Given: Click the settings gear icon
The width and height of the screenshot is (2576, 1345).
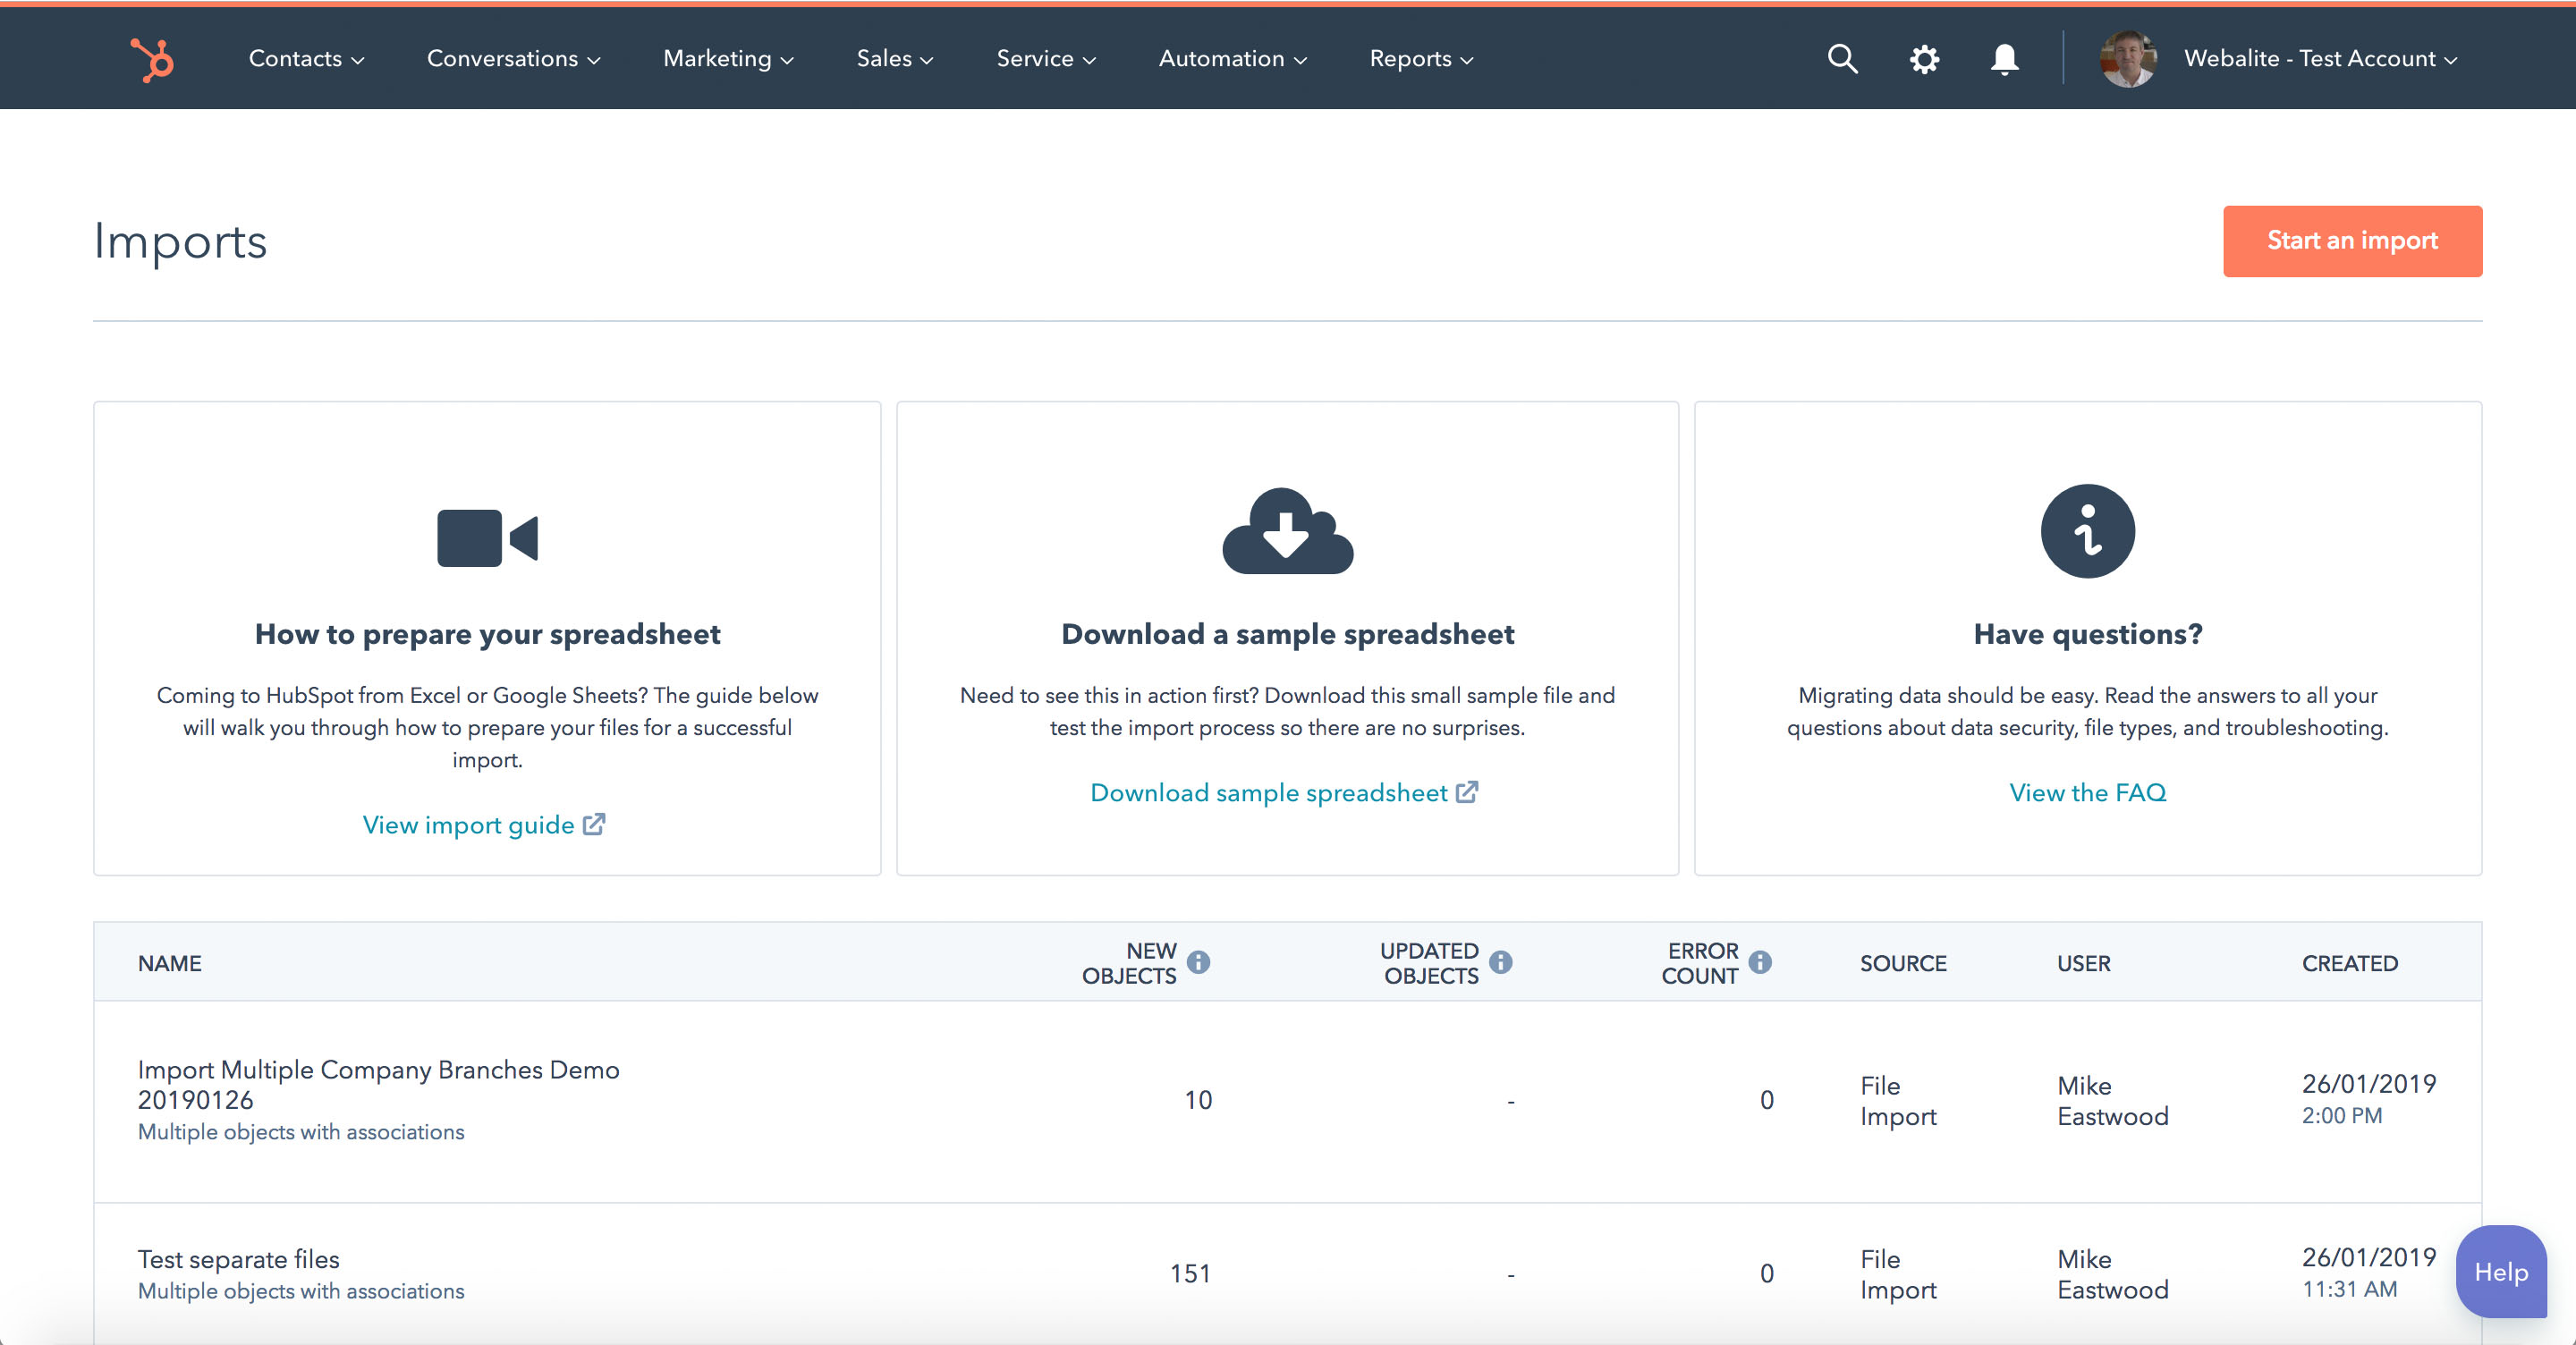Looking at the screenshot, I should point(1923,58).
